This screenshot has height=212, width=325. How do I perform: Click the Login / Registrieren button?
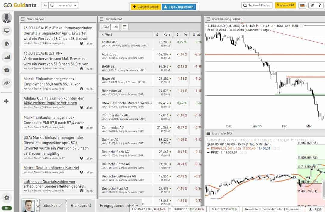[179, 7]
